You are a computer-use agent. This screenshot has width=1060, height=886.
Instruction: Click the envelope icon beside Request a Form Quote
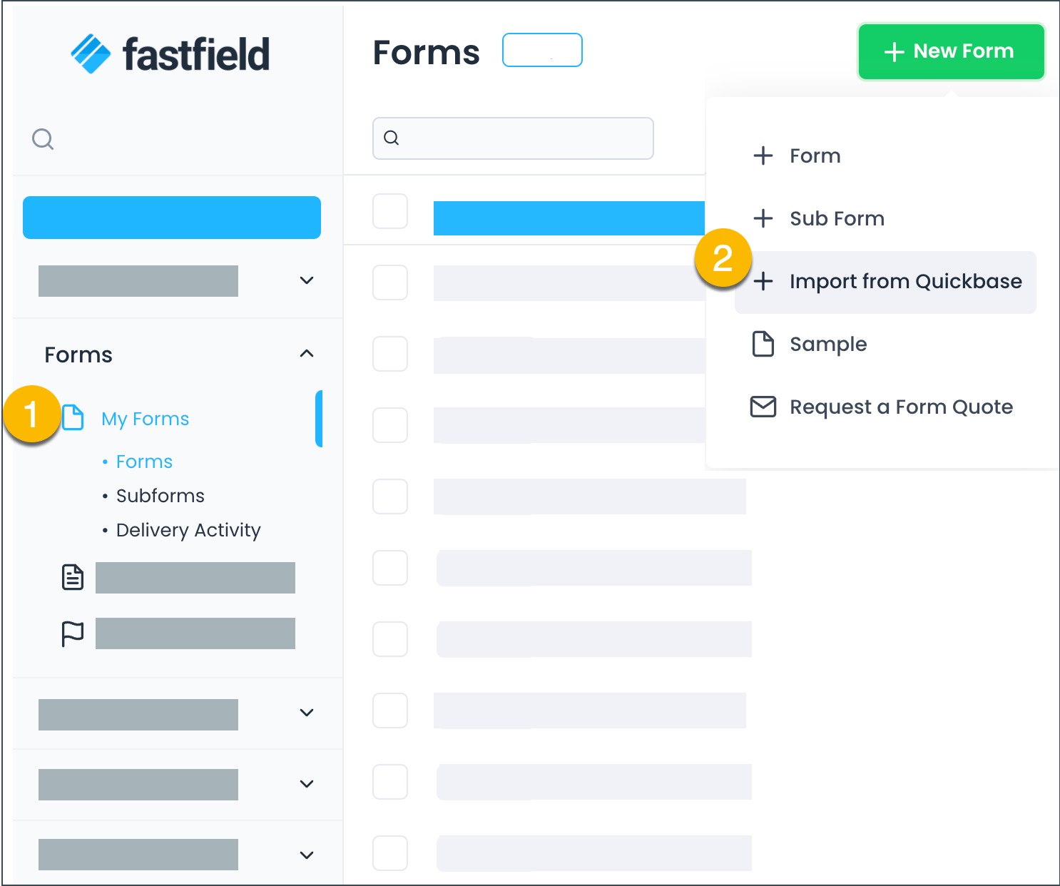(x=763, y=407)
